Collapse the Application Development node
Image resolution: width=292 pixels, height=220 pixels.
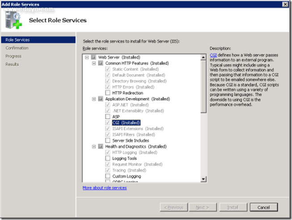point(94,99)
